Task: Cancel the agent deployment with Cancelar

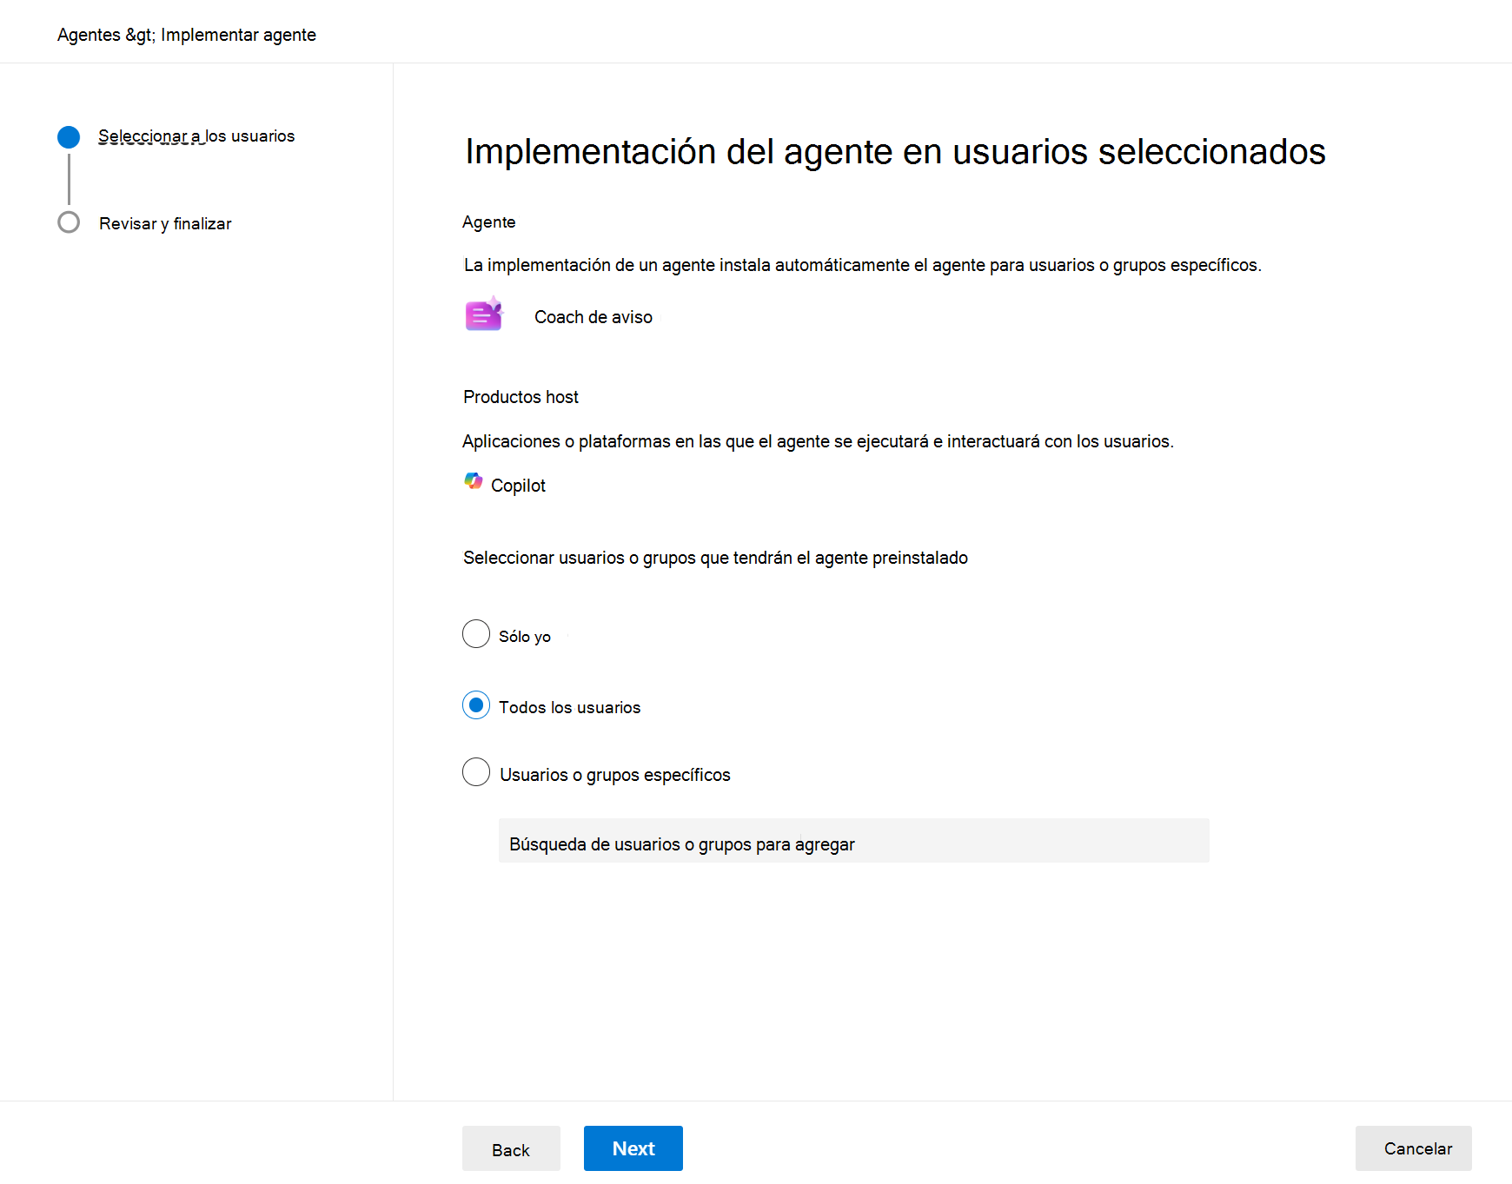Action: [x=1413, y=1148]
